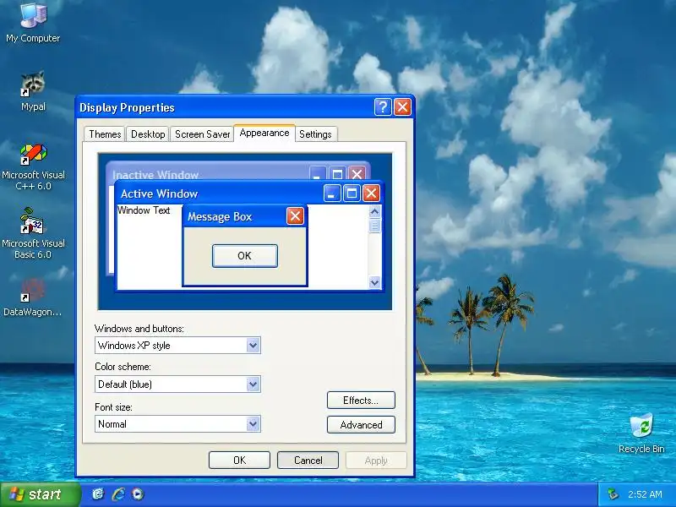Click the preview Message Box close icon
This screenshot has height=507, width=676.
[x=295, y=216]
